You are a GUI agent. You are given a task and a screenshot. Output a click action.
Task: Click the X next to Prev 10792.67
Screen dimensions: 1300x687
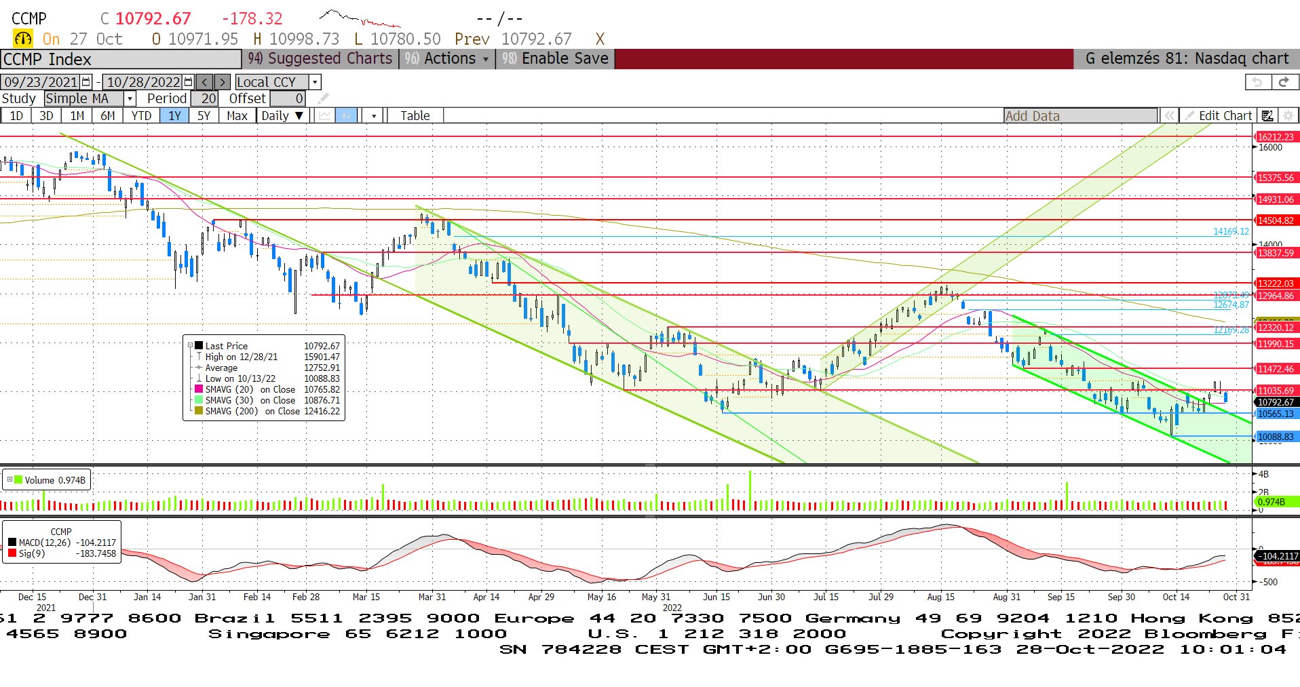click(600, 39)
